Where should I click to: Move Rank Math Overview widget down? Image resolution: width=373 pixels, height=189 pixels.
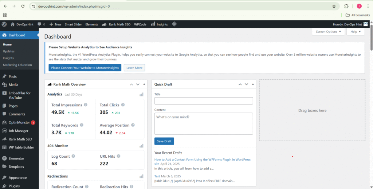(x=138, y=84)
